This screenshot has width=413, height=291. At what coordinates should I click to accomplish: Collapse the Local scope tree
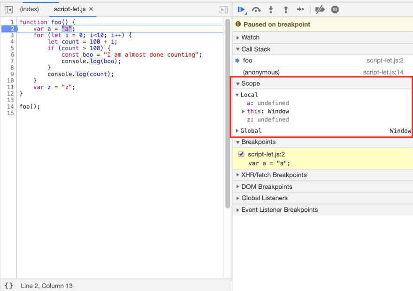[x=237, y=95]
